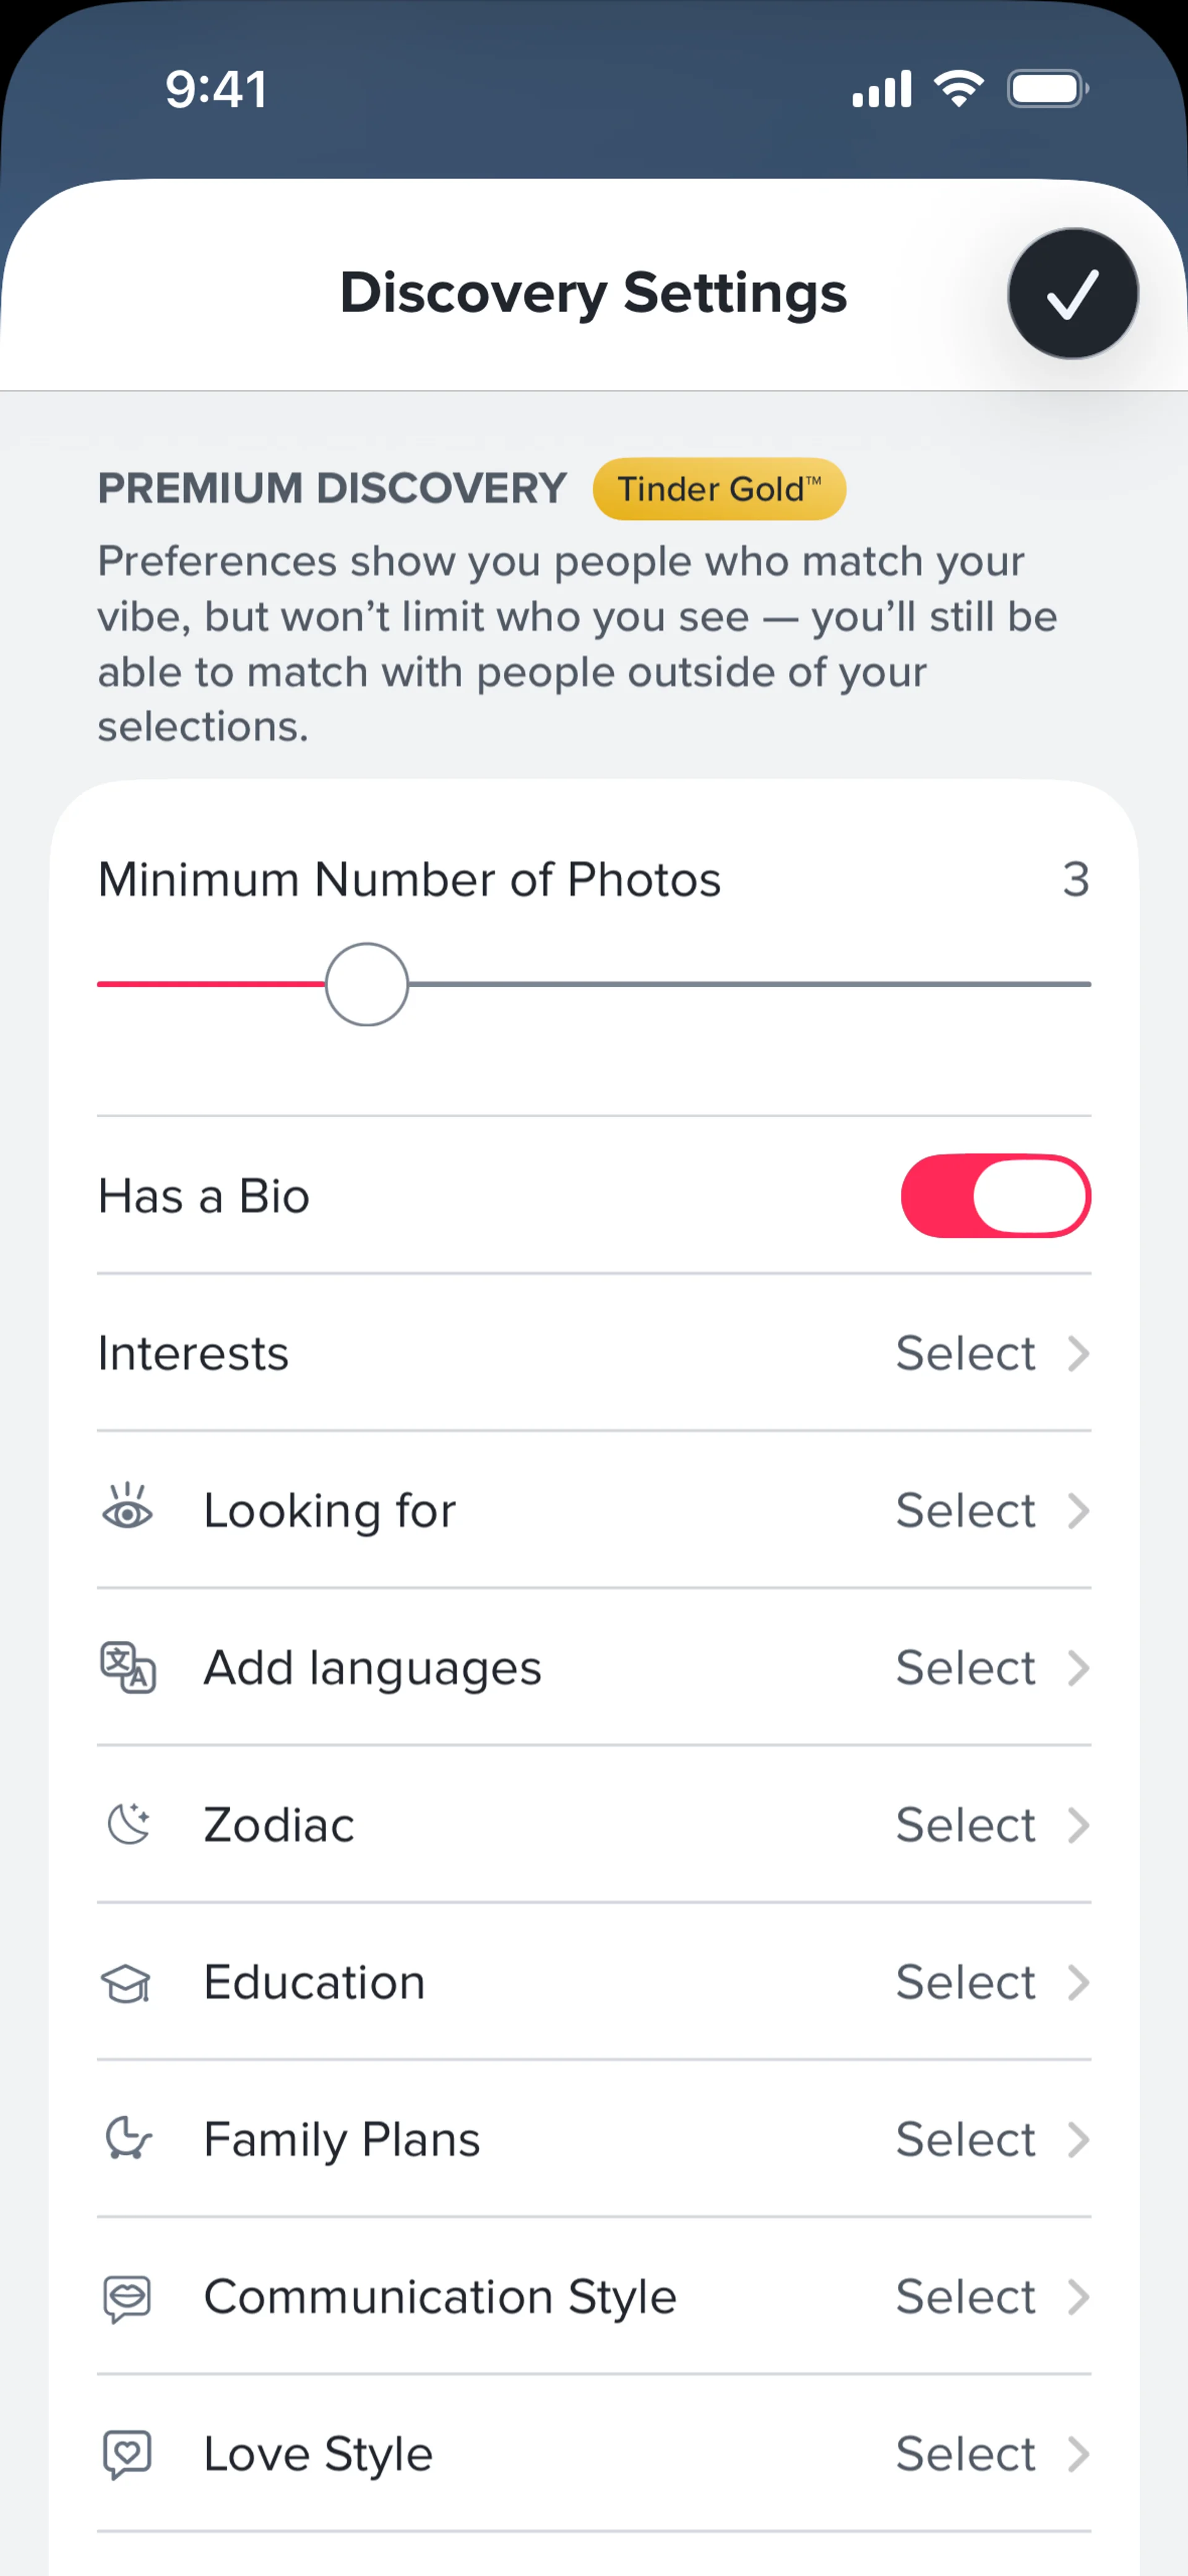Tap the translate icon for Add languages
This screenshot has width=1188, height=2576.
(128, 1667)
